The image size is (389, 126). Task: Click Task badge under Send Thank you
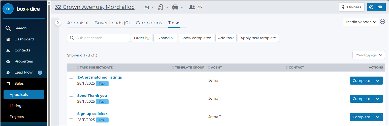point(102,102)
